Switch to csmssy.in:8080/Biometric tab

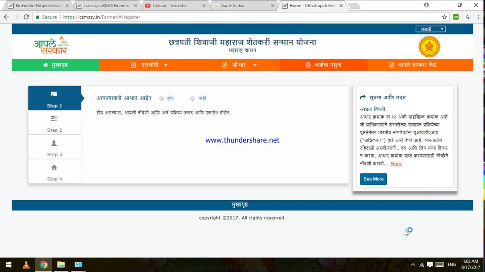106,6
